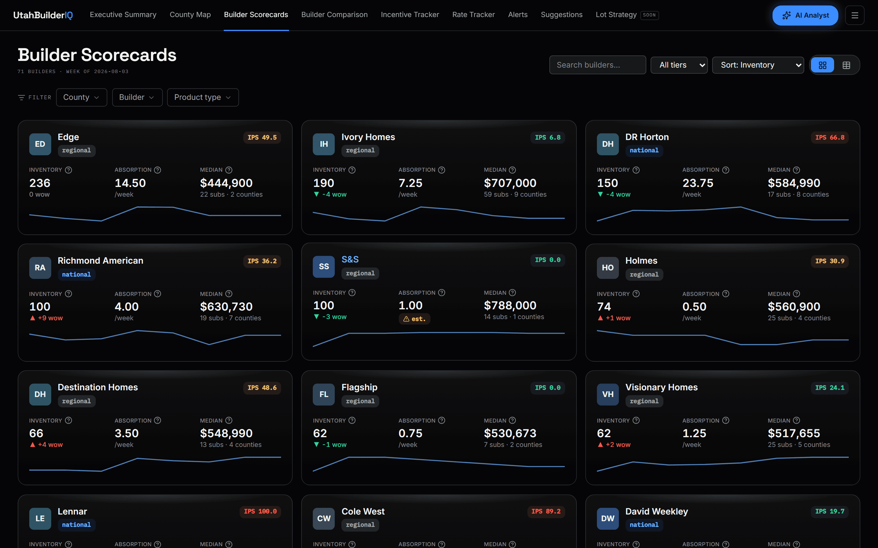Click Flagship Inventory help icon

pyautogui.click(x=352, y=420)
